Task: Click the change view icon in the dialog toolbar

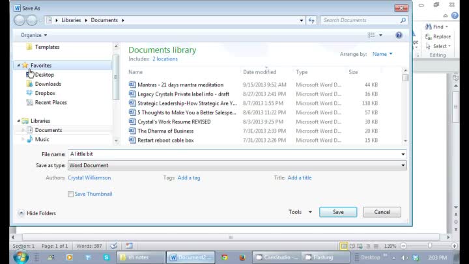Action: (371, 35)
